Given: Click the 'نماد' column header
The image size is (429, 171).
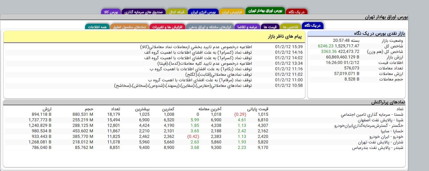Looking at the screenshot, I should pyautogui.click(x=400, y=109).
